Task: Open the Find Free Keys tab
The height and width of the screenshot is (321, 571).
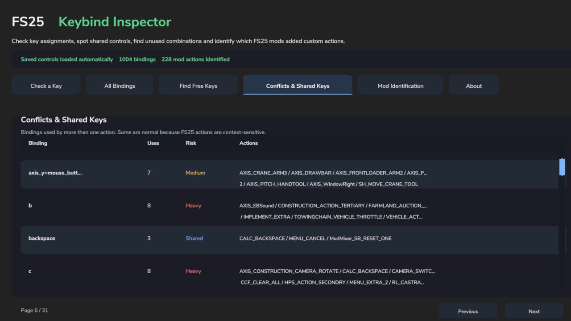Action: [x=199, y=86]
